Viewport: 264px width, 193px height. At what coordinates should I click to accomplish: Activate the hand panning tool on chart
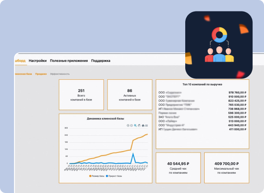click(x=139, y=126)
